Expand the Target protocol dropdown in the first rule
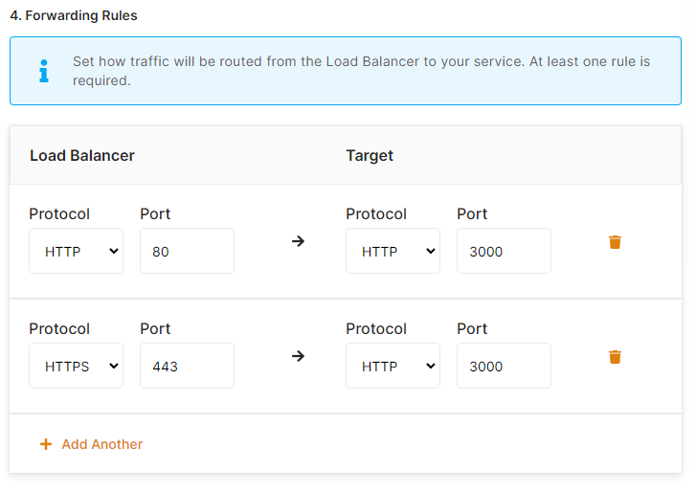The width and height of the screenshot is (696, 491). point(393,251)
